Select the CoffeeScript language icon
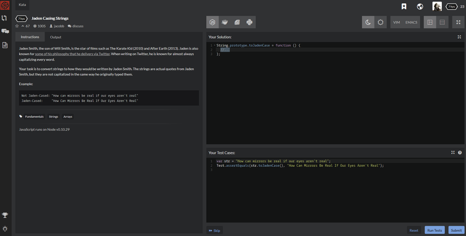Viewport: 466px width, 236px height. coord(225,23)
